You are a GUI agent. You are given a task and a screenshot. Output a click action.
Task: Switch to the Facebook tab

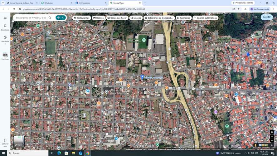tap(90, 3)
